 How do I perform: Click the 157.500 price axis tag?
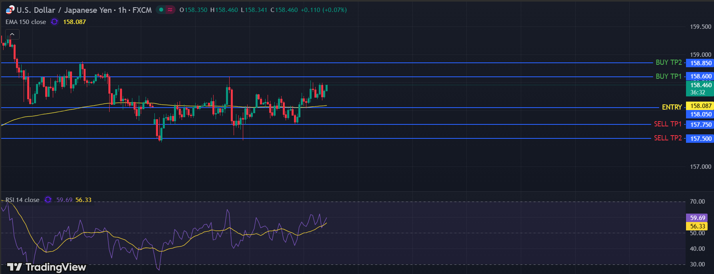pos(700,139)
